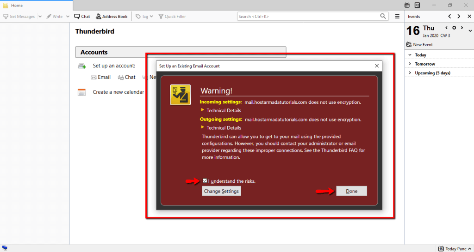Expand the mini-month chevron

point(470,31)
